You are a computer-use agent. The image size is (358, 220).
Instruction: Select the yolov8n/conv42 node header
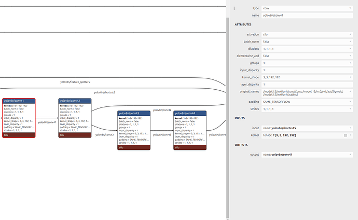76,101
